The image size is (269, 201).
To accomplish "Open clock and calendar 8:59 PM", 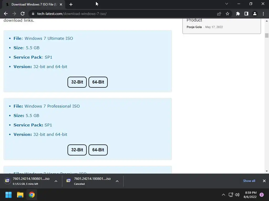I will 250,195.
